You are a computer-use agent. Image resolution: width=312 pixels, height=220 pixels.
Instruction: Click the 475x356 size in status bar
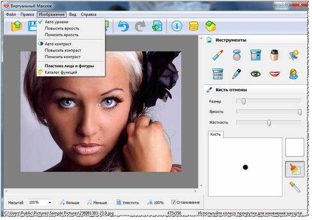coord(174,213)
